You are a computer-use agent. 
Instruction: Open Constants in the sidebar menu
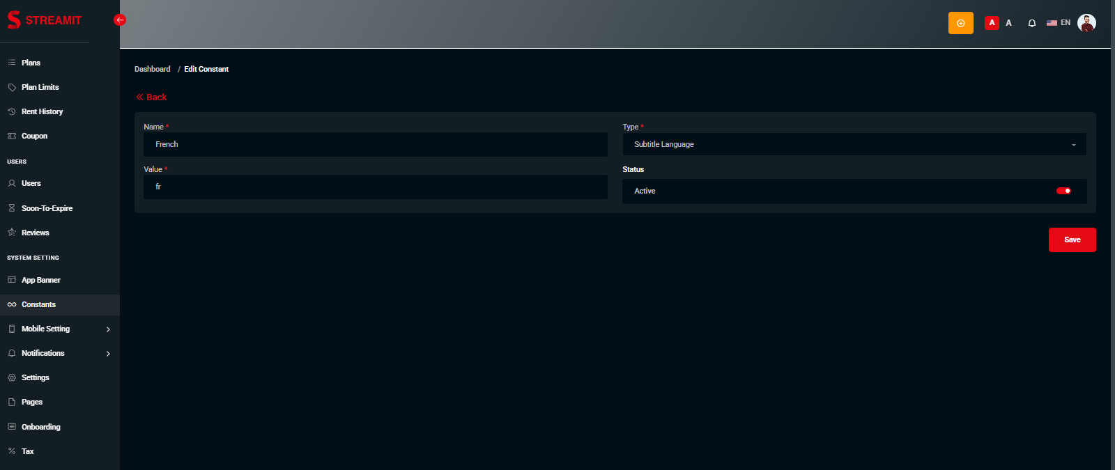click(x=38, y=304)
